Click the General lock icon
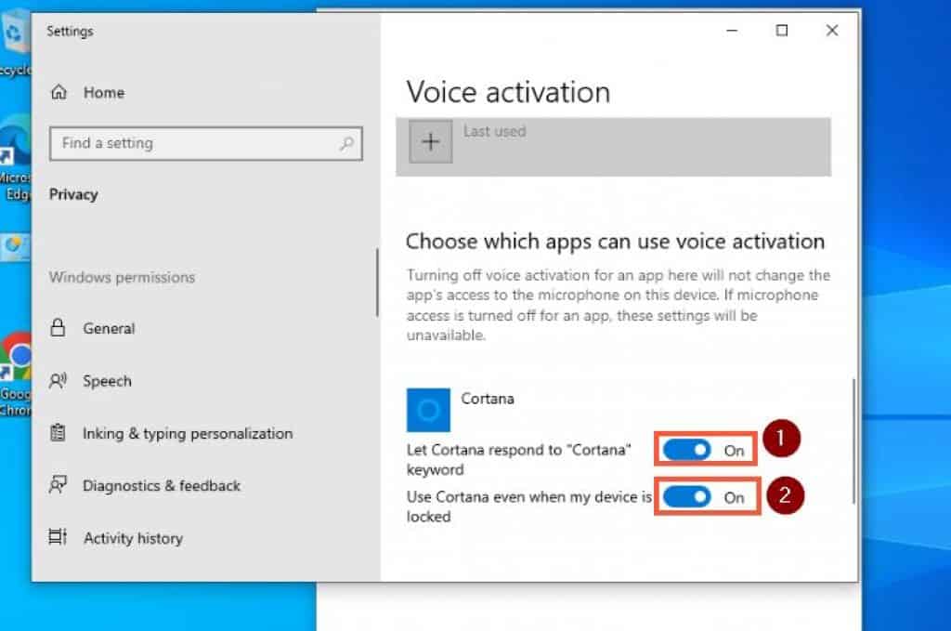Screen dimensions: 951x631 (x=58, y=328)
